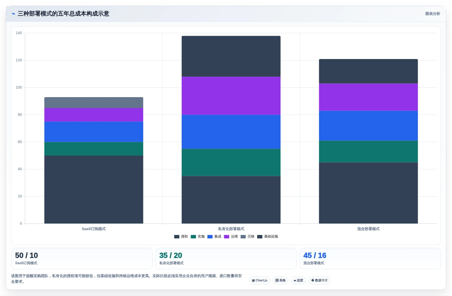Click the purple 运维 legend color box
The height and width of the screenshot is (296, 452).
point(226,237)
